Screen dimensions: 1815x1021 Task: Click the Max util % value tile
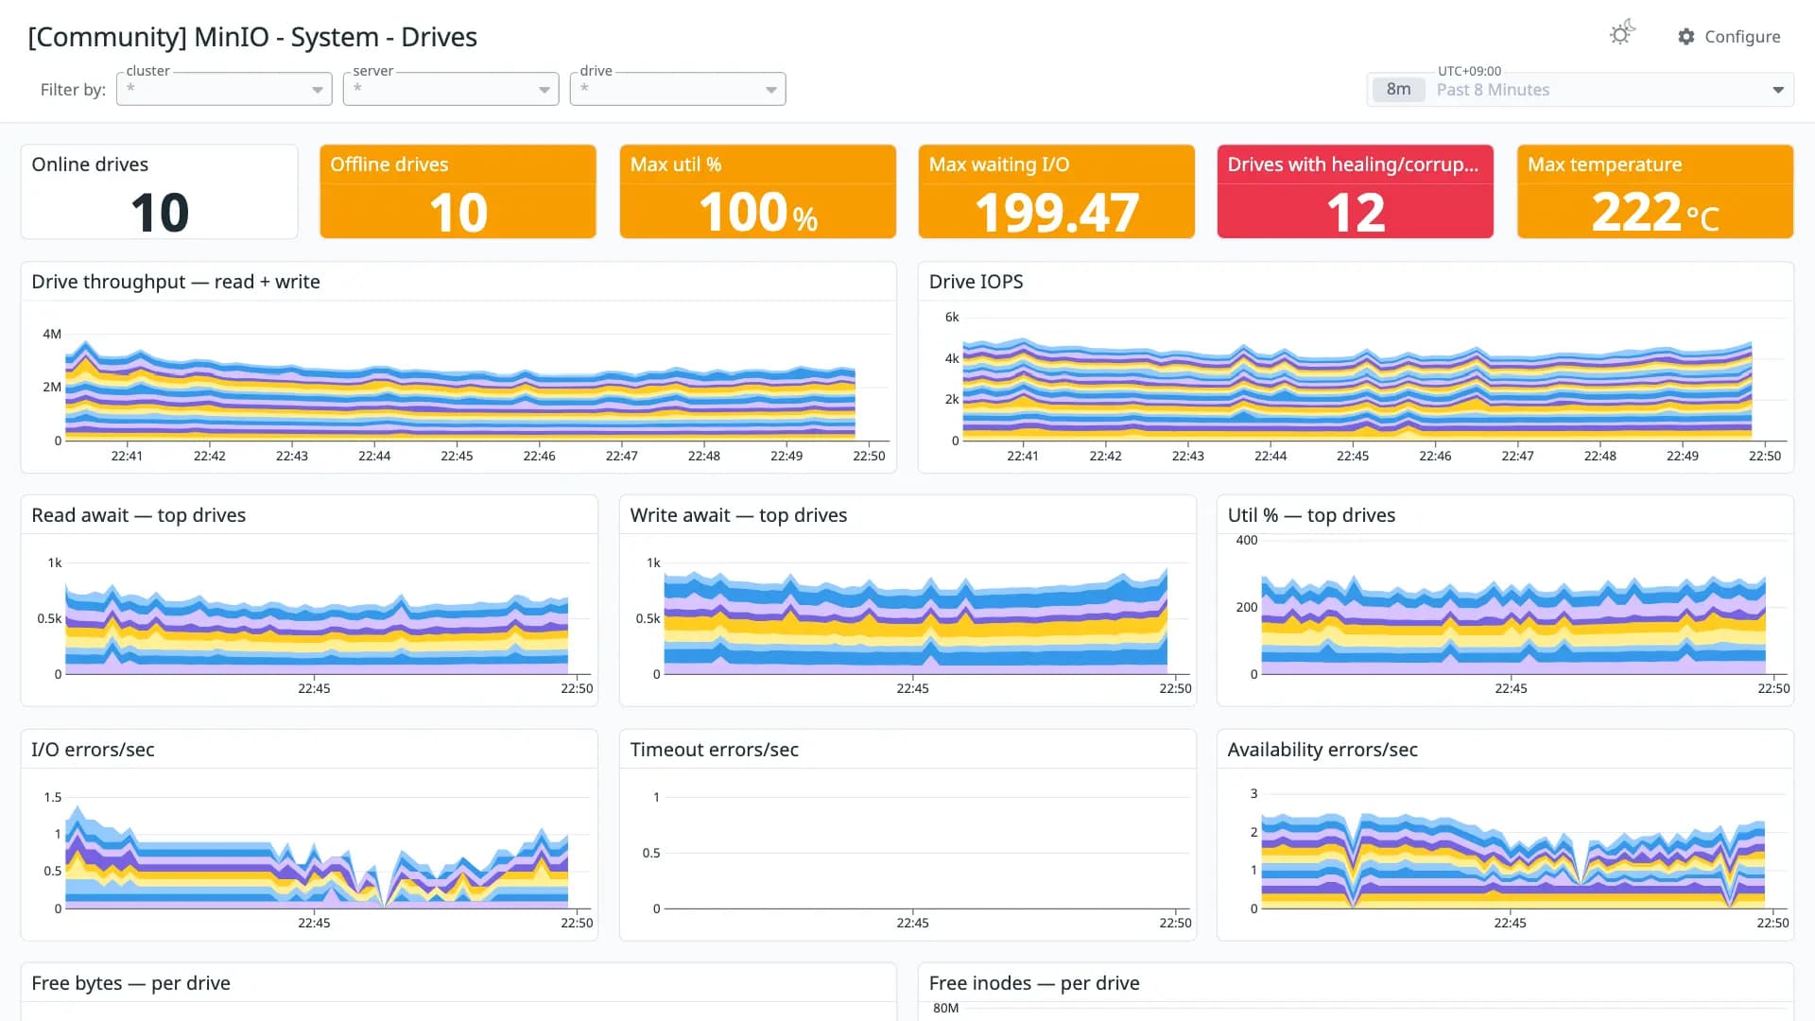coord(758,192)
